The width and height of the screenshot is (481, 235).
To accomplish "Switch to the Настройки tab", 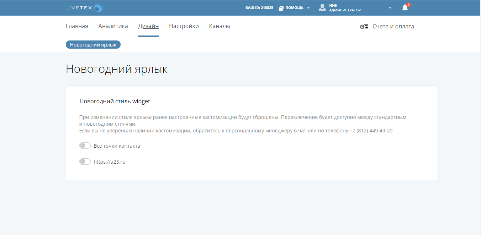I will coord(184,26).
